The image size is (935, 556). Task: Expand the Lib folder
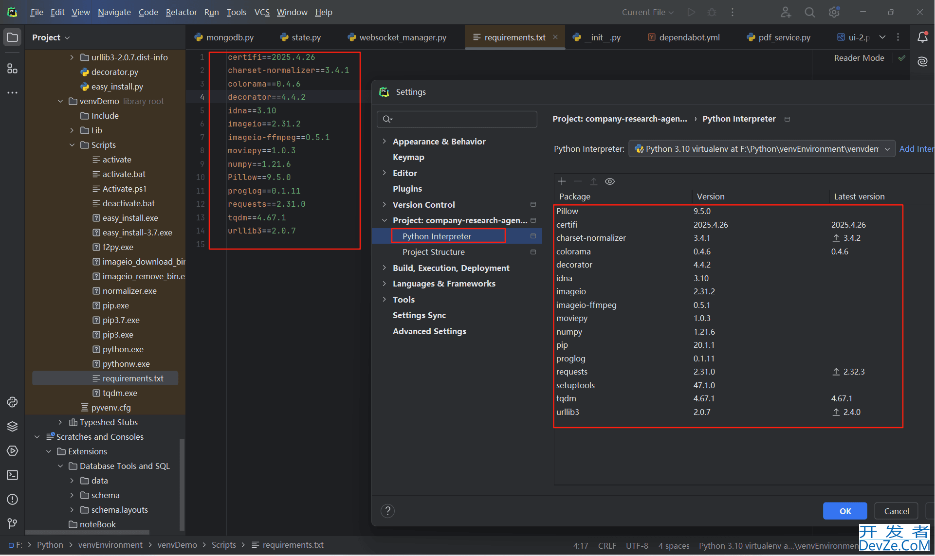coord(72,130)
